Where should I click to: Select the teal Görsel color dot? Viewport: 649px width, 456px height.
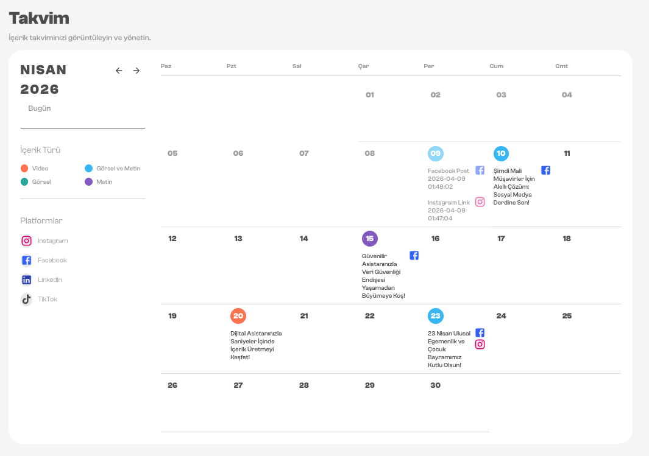24,181
